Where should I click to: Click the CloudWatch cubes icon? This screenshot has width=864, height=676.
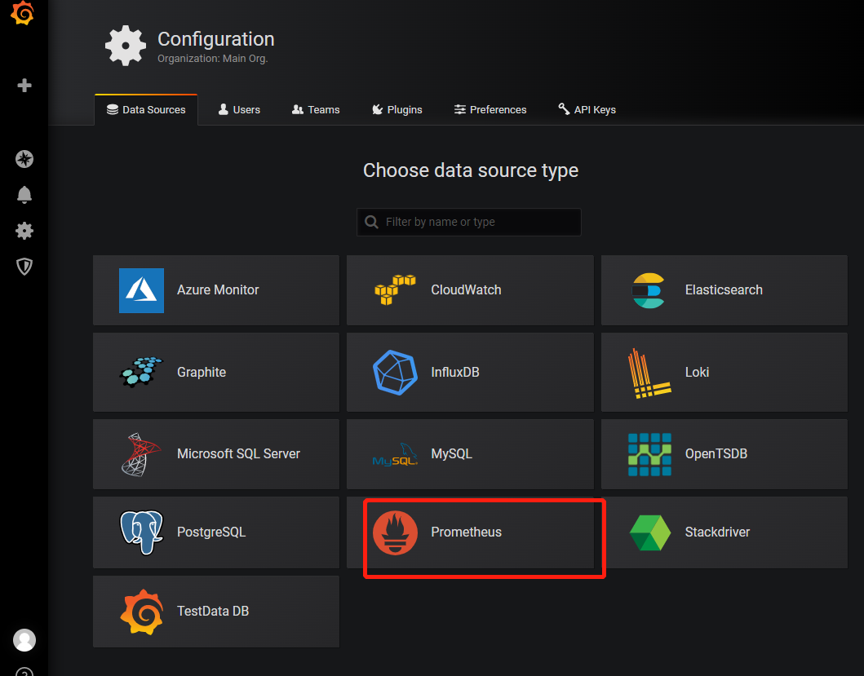395,289
